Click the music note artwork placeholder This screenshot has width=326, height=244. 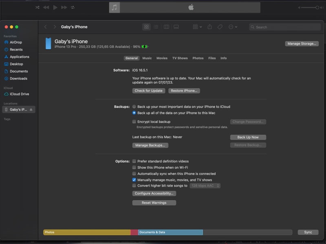[115, 7]
